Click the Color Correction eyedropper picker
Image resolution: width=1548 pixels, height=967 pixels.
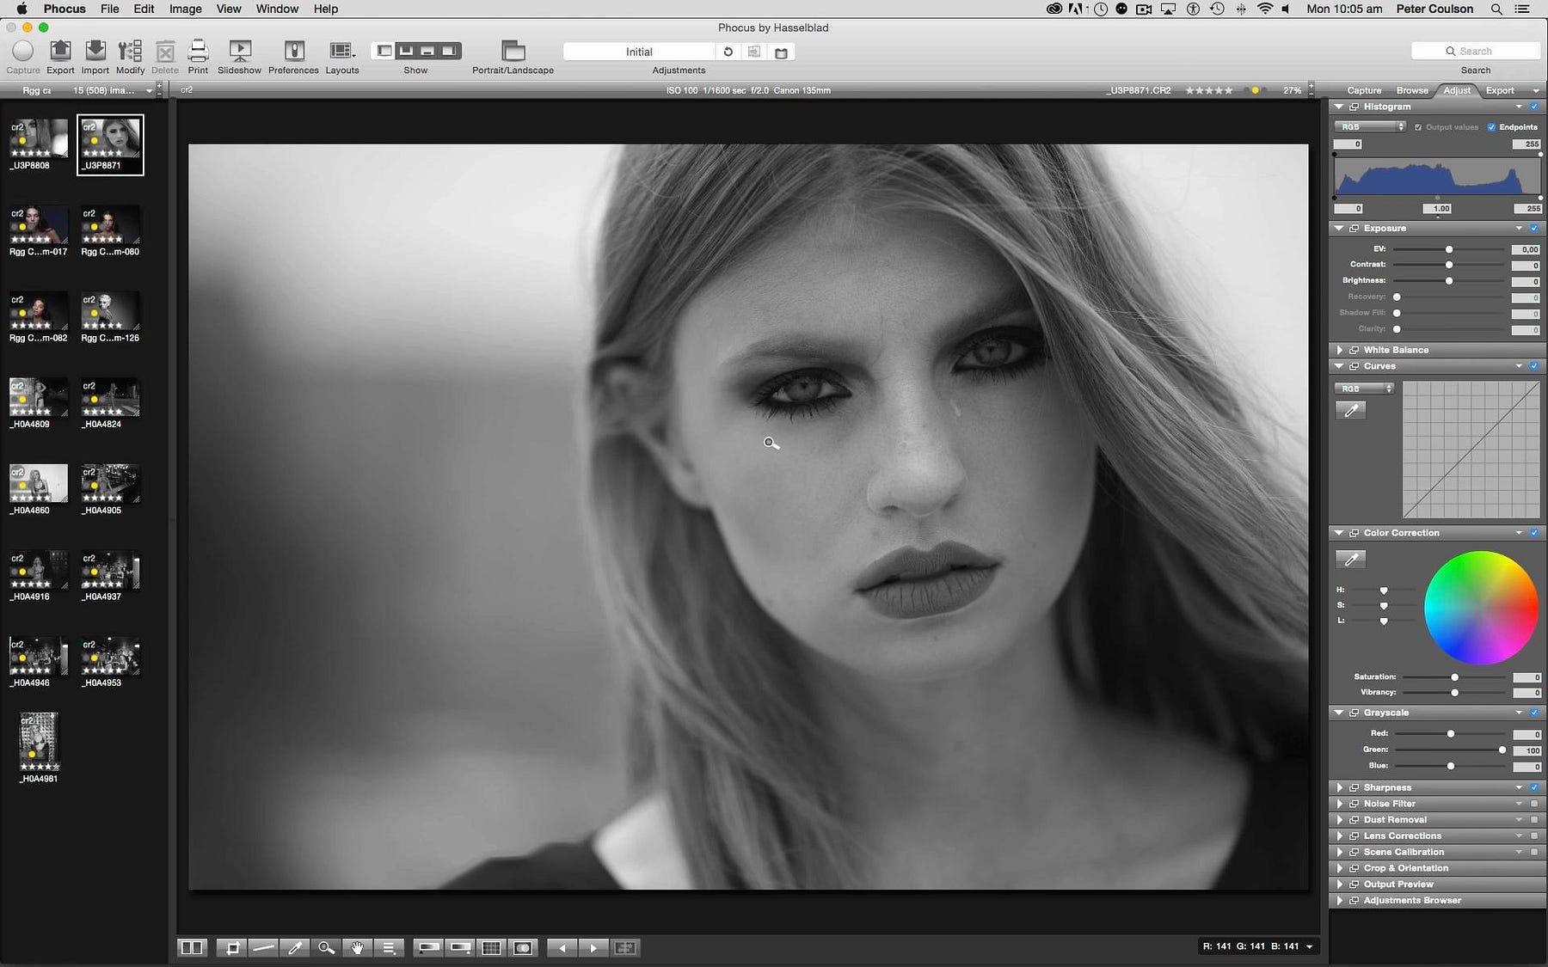coord(1351,560)
